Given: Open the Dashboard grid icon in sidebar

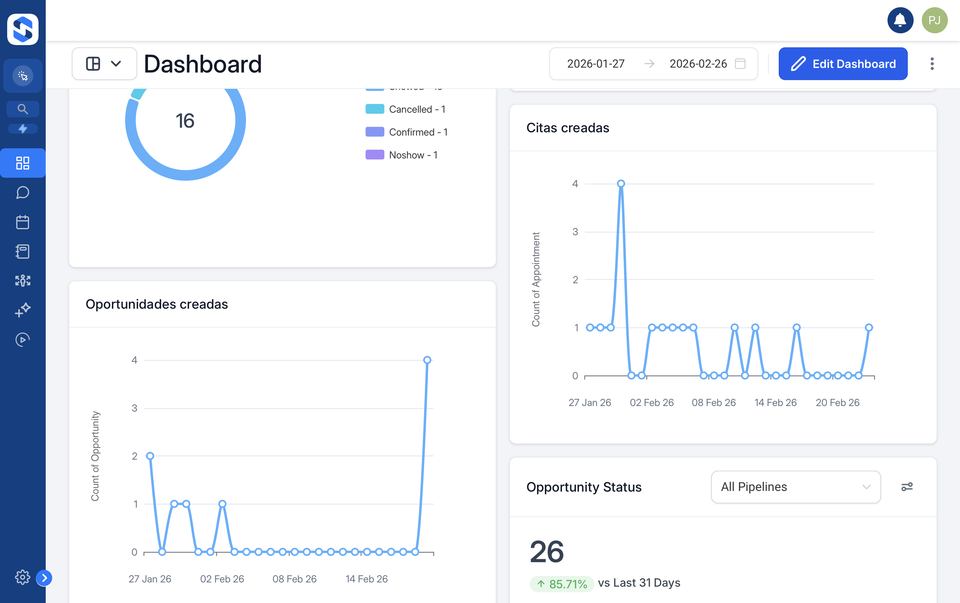Looking at the screenshot, I should (23, 163).
